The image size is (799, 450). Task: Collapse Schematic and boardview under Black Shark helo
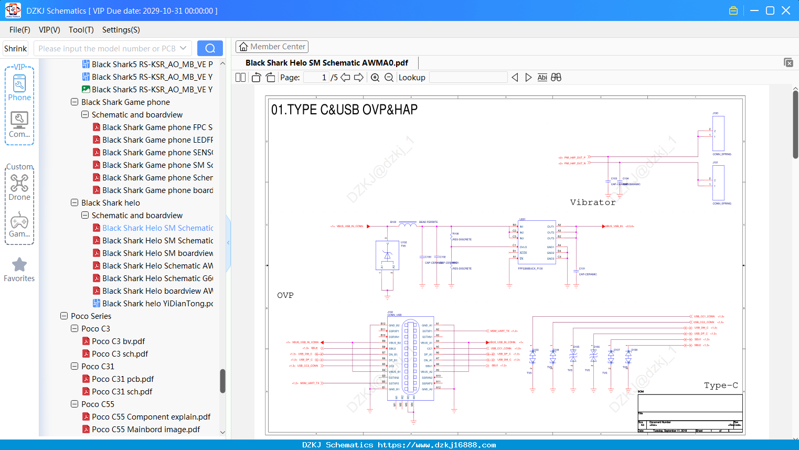point(85,216)
